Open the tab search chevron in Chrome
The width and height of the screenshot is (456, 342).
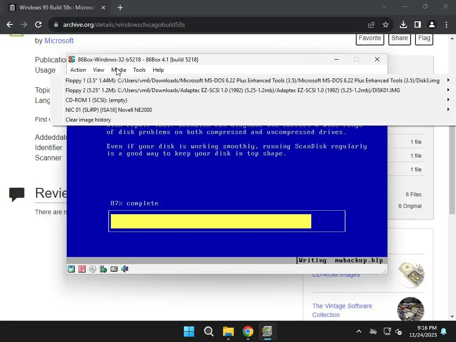[x=384, y=6]
